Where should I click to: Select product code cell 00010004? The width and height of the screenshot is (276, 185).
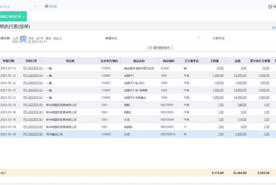(x=167, y=120)
